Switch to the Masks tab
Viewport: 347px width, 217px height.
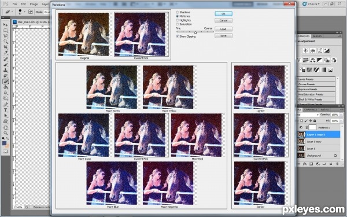[317, 36]
